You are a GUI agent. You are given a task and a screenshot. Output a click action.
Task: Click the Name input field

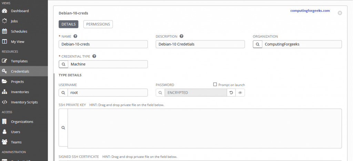(103, 44)
